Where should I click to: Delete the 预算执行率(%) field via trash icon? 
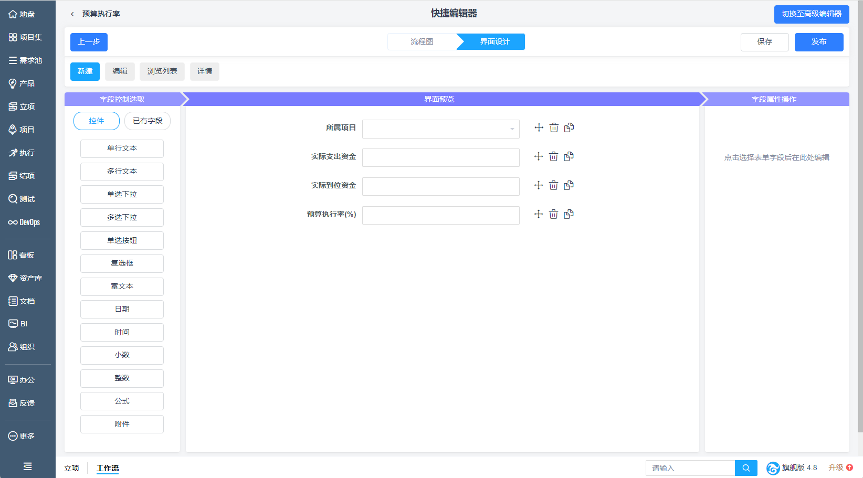click(553, 214)
